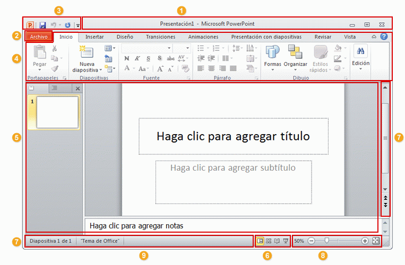The width and height of the screenshot is (405, 265).
Task: Click the fit slide to window icon
Action: pyautogui.click(x=376, y=241)
